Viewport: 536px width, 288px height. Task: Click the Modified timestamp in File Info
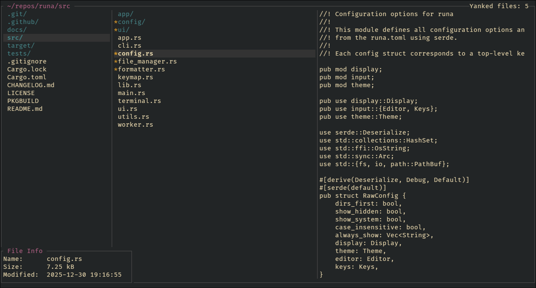point(84,275)
